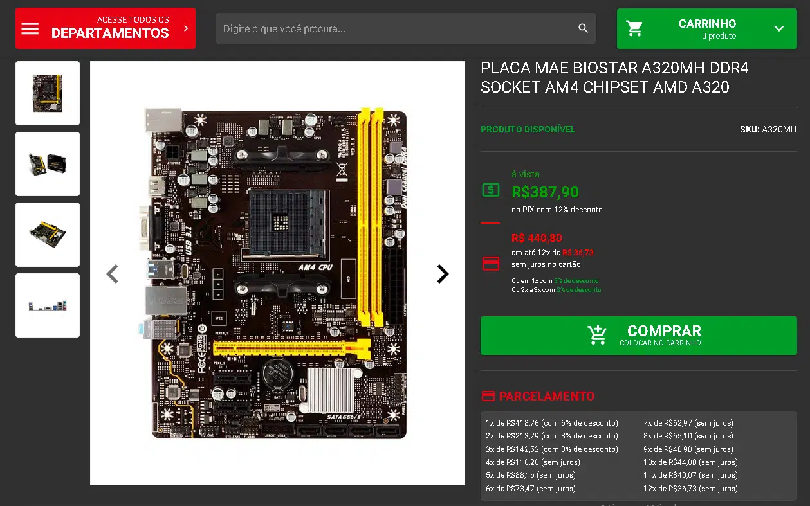Expand the Carrinho dropdown chevron

pyautogui.click(x=779, y=28)
